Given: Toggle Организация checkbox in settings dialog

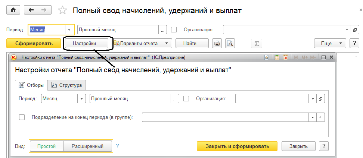Looking at the screenshot, I should (186, 99).
